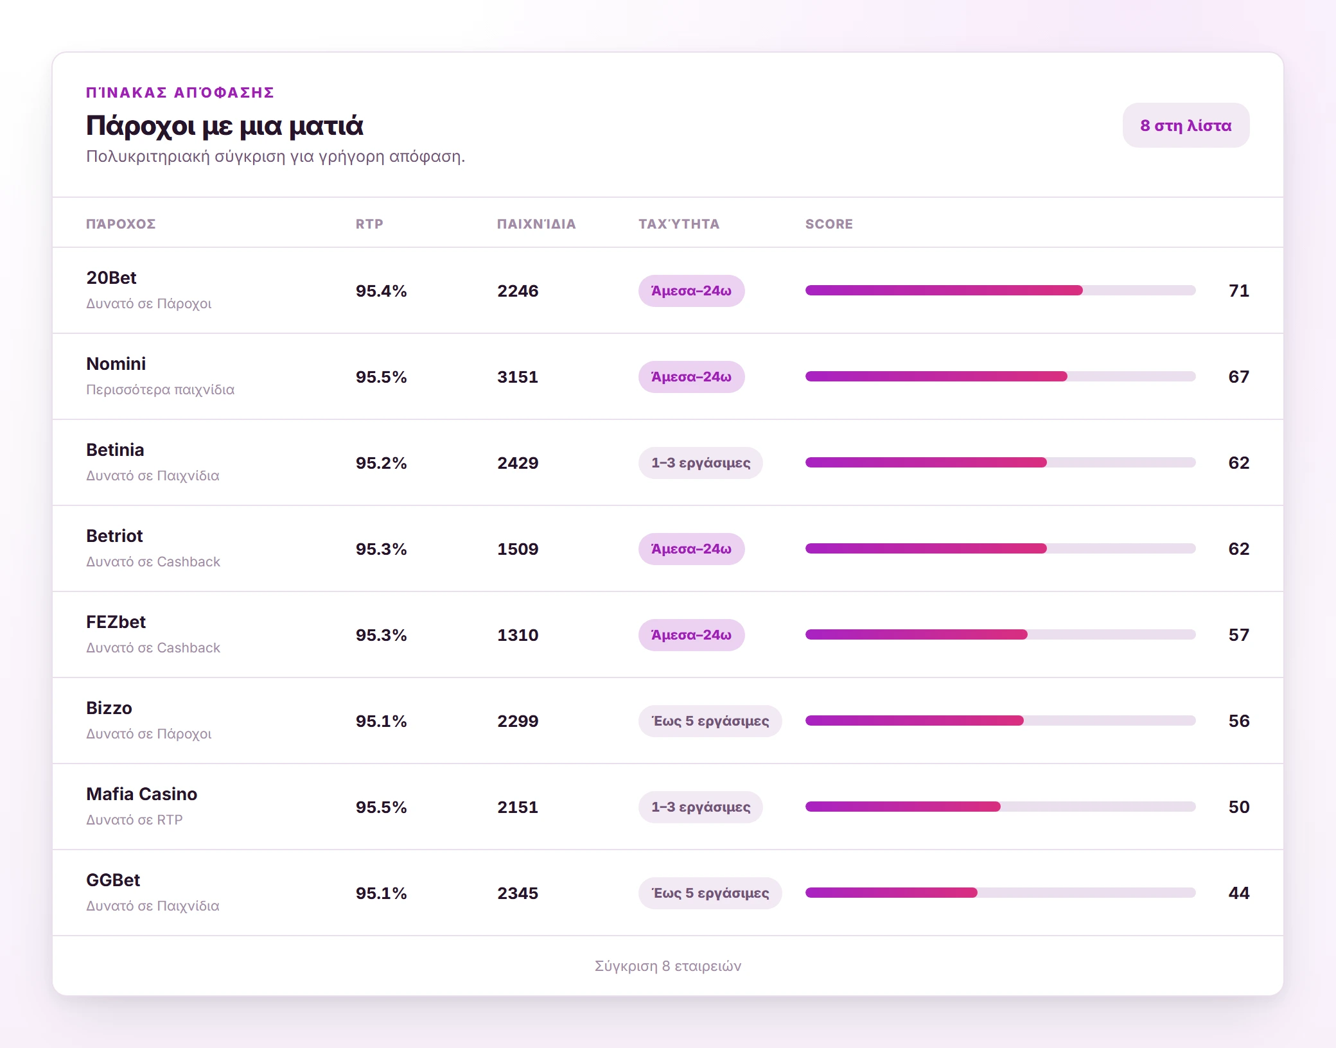
Task: Click GGBet's "Έως 5 εργάσιμες" speed pill
Action: pyautogui.click(x=710, y=893)
